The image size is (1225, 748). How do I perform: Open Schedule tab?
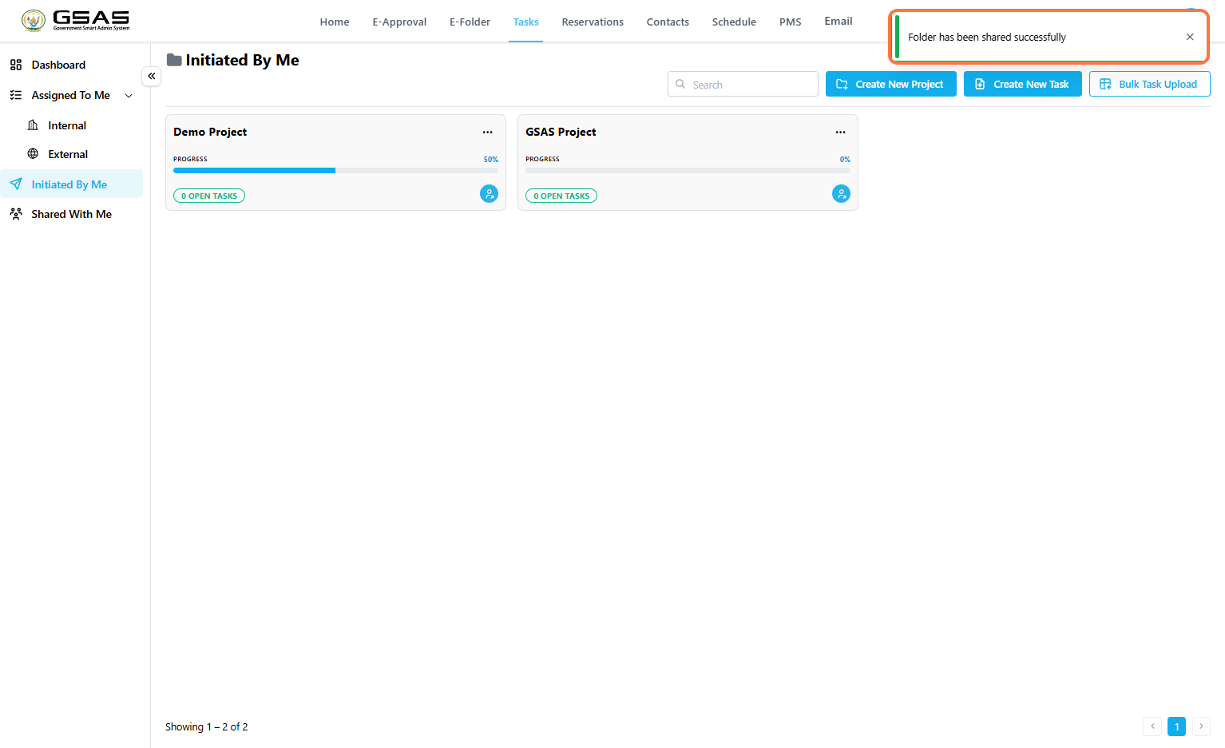pyautogui.click(x=734, y=22)
